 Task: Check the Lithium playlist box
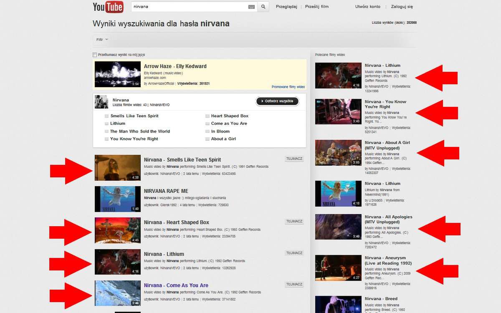pos(107,124)
